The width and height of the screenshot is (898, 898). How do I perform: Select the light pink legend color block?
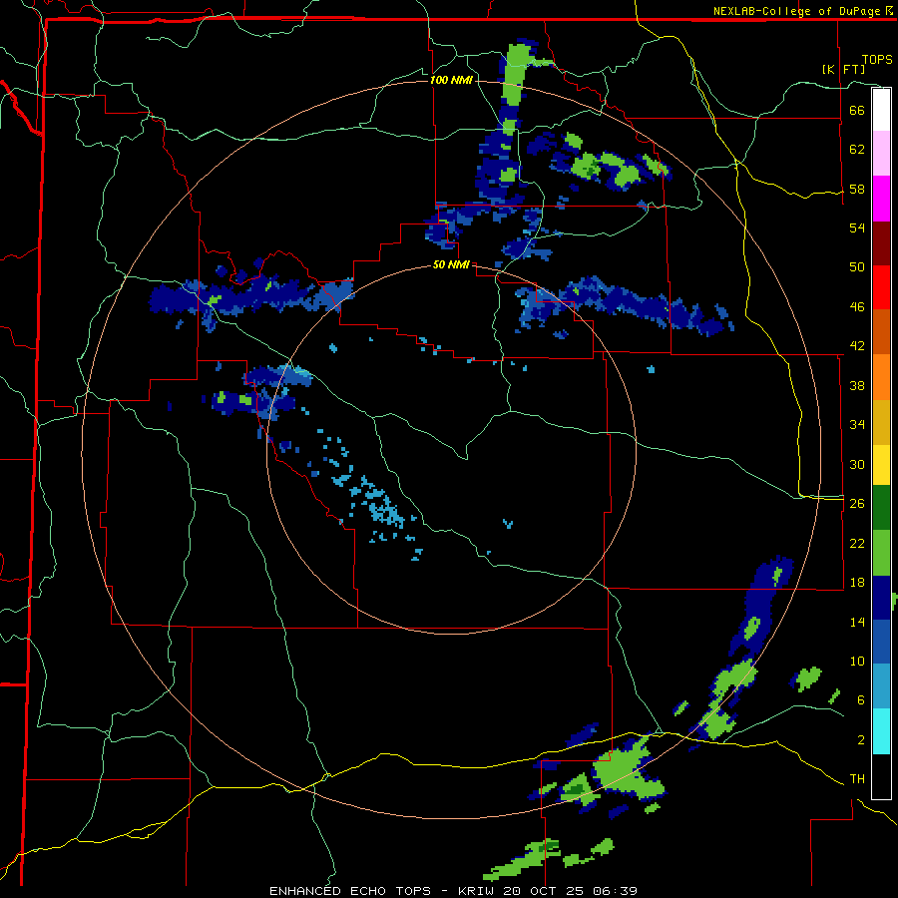point(881,154)
